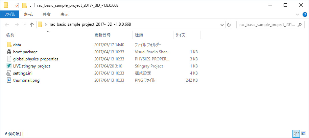Click the refresh button in address bar
Screen dimensions: 309x138
pos(229,25)
